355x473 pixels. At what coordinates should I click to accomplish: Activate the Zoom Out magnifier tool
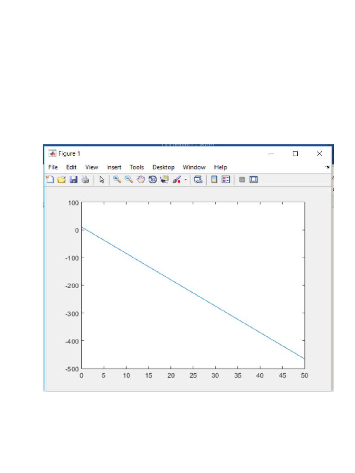129,180
